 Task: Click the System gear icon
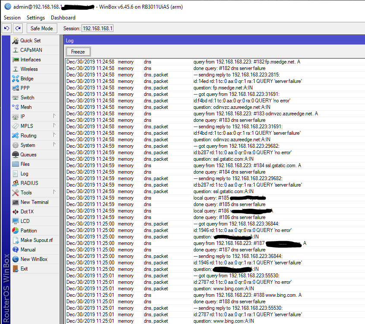pyautogui.click(x=16, y=145)
